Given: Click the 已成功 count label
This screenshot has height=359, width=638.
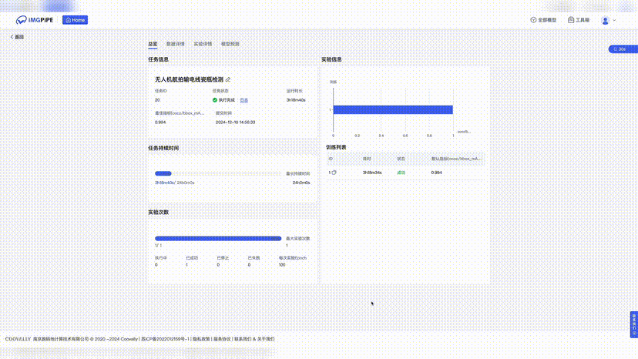Looking at the screenshot, I should [192, 258].
